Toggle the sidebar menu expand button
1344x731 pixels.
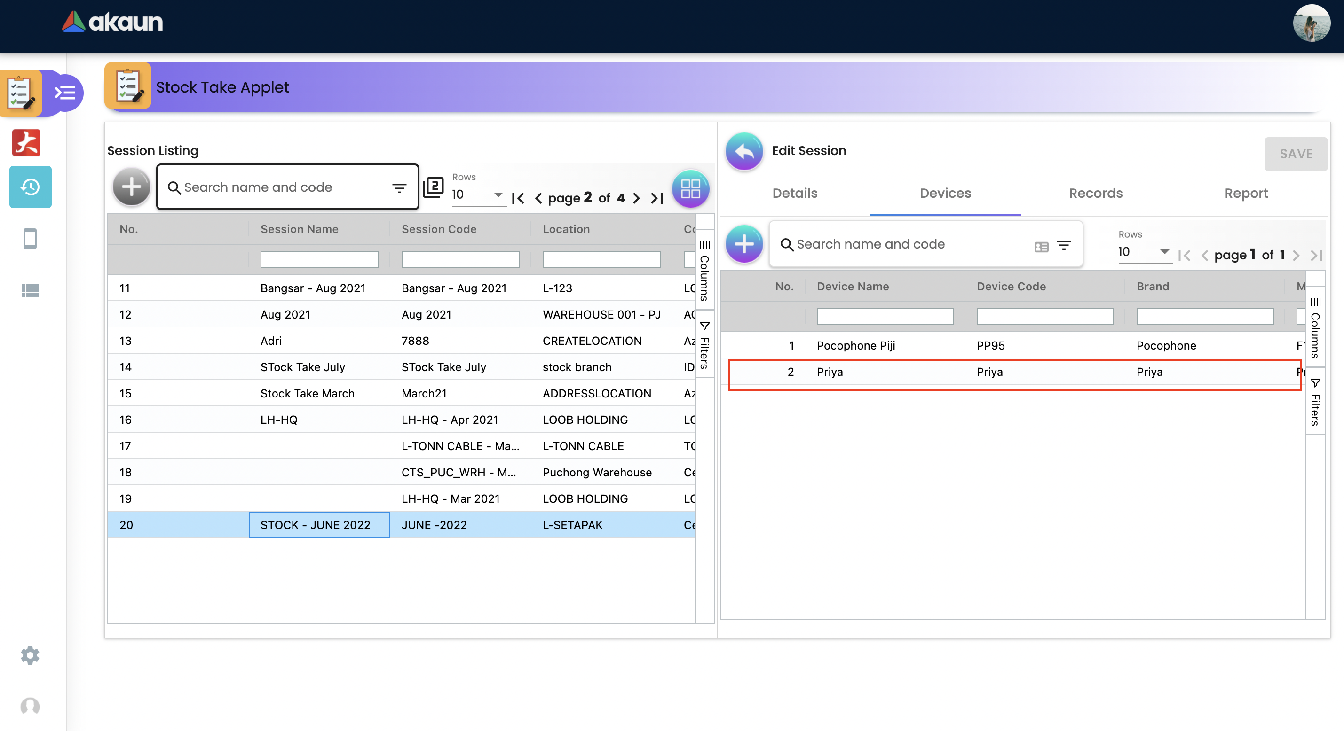pyautogui.click(x=66, y=93)
